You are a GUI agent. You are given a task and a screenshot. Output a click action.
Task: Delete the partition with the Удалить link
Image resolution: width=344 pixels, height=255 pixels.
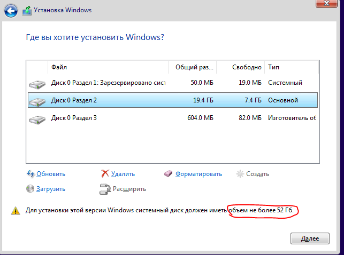[x=123, y=174]
